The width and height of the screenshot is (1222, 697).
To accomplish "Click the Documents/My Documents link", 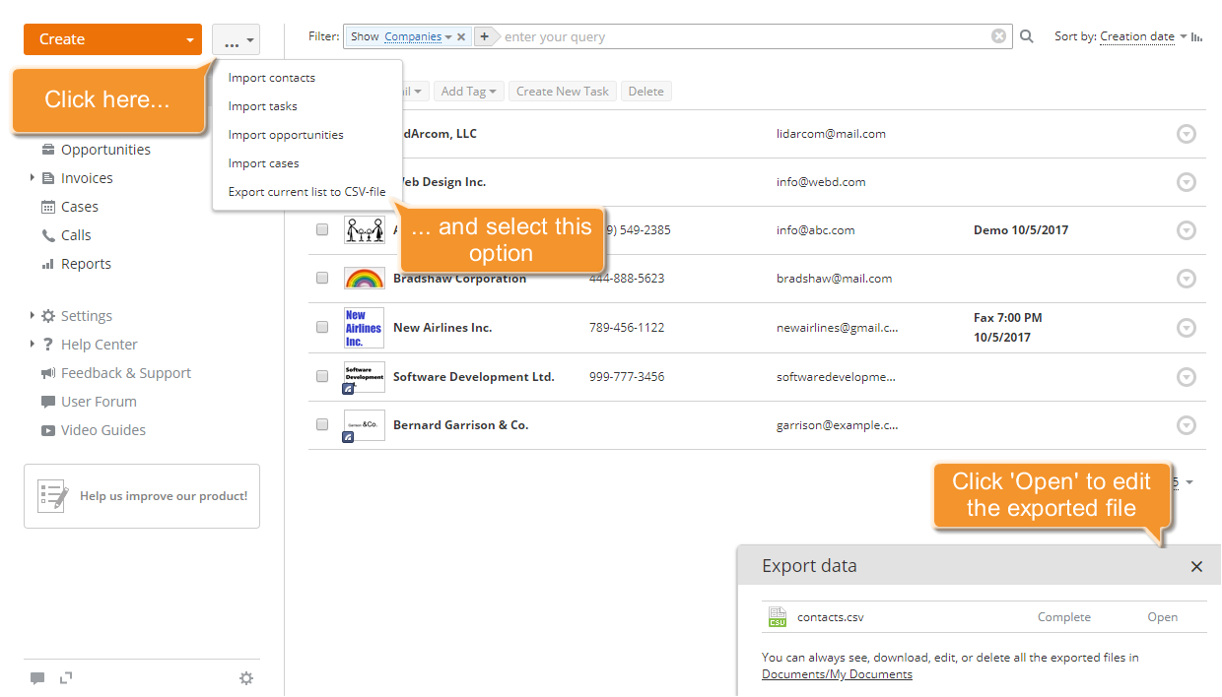I will [x=837, y=675].
